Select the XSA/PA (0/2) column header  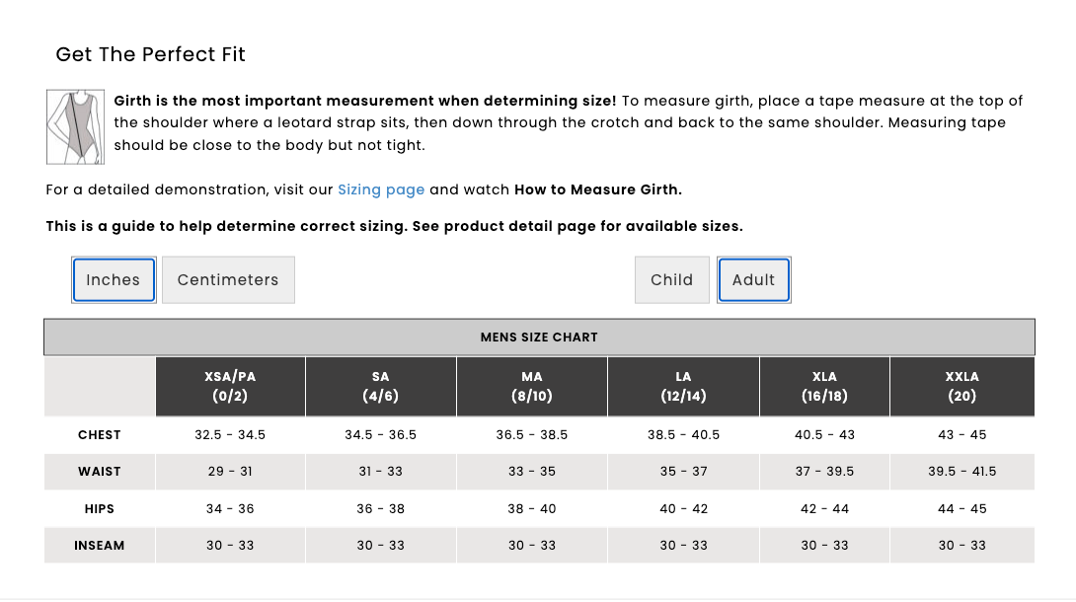(230, 386)
